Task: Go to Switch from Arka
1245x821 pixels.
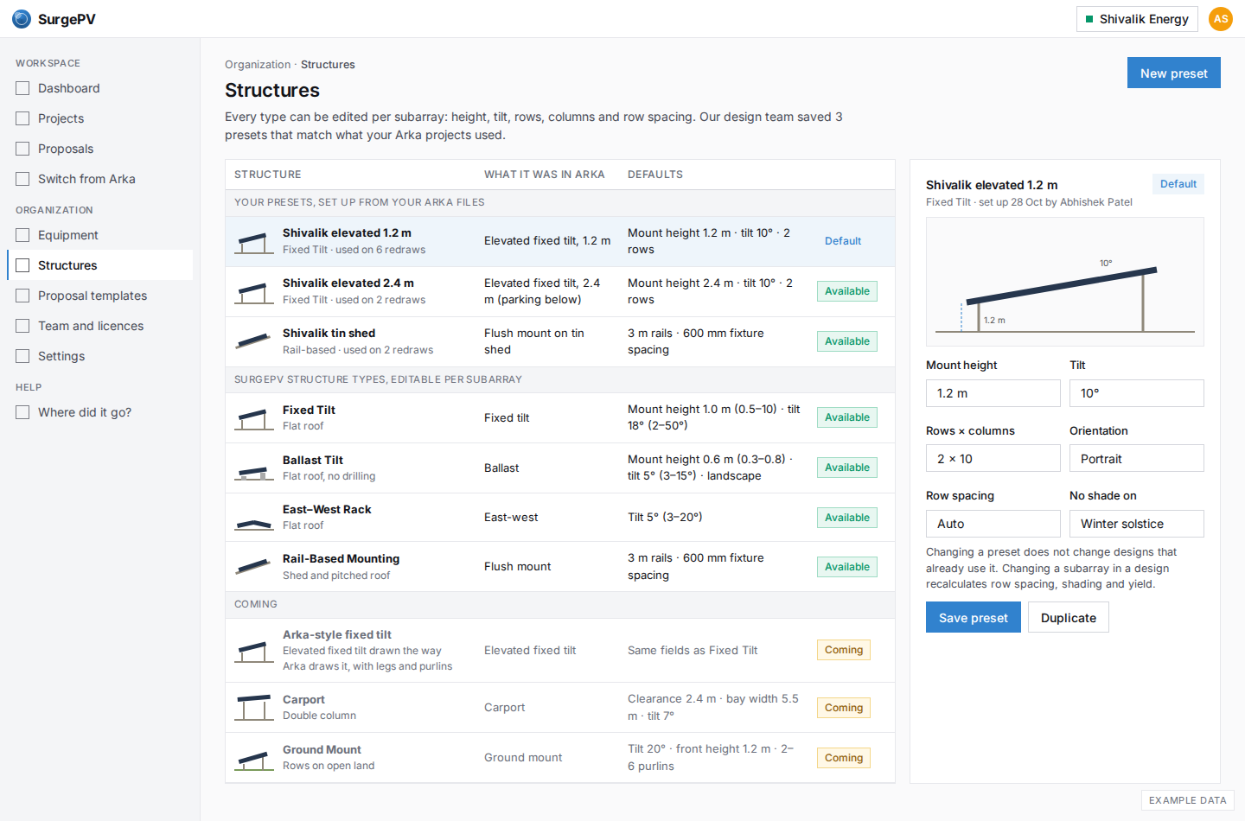Action: pyautogui.click(x=99, y=179)
